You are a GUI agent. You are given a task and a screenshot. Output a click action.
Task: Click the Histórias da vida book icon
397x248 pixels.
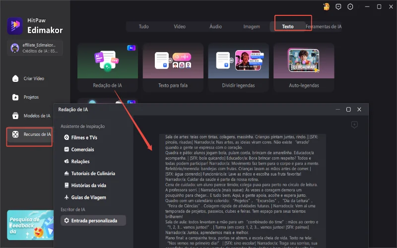click(66, 185)
